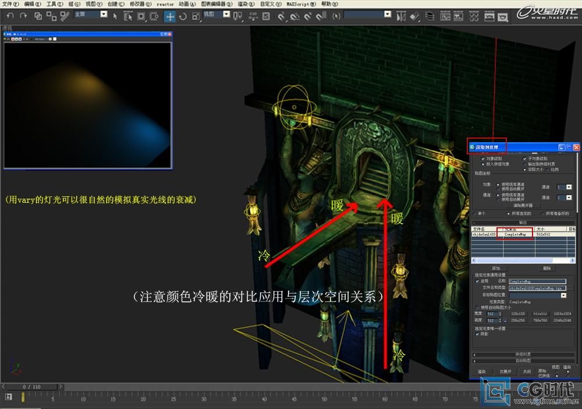The image size is (582, 409).
Task: Expand the 烘焙材质 rollout
Action: point(523,354)
